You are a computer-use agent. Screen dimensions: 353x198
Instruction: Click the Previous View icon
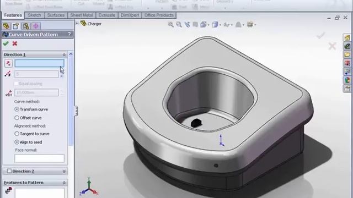pos(187,24)
